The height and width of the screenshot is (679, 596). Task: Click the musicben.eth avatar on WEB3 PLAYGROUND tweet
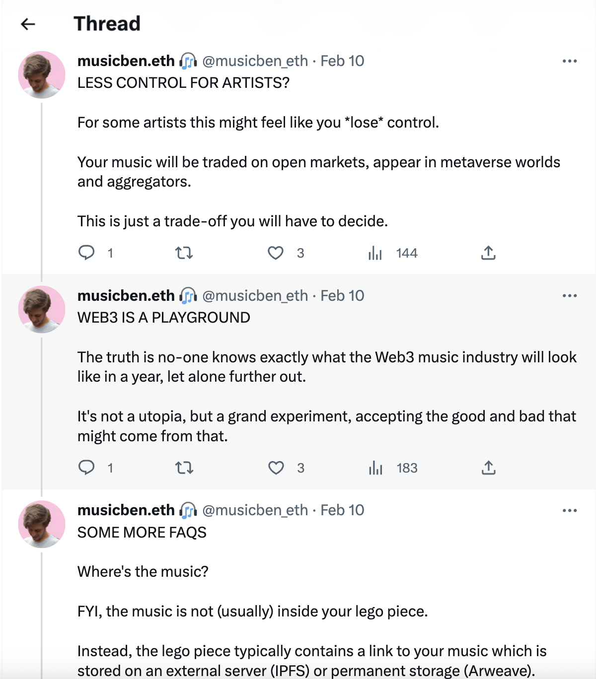pos(42,309)
